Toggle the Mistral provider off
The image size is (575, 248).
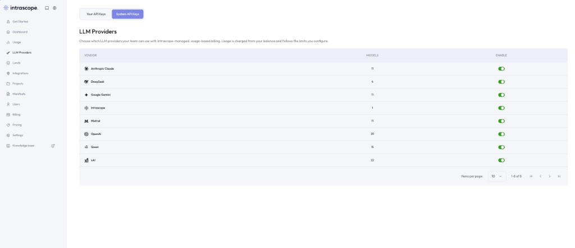point(501,121)
